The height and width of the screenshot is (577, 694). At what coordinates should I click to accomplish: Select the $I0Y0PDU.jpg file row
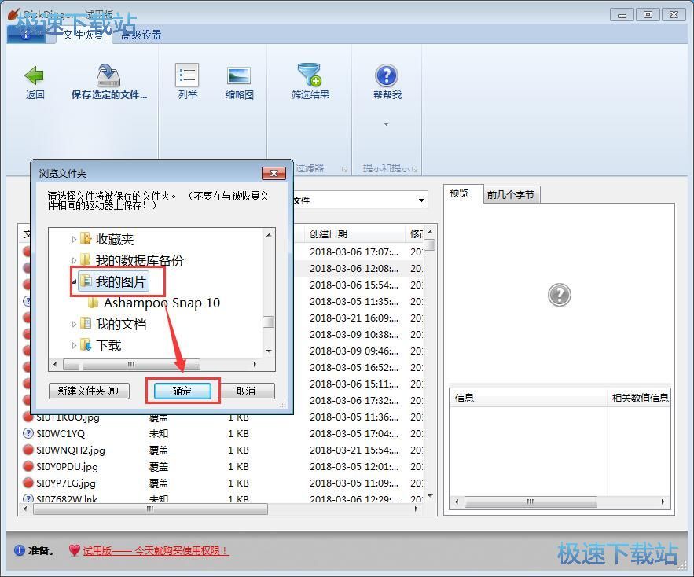(x=222, y=466)
